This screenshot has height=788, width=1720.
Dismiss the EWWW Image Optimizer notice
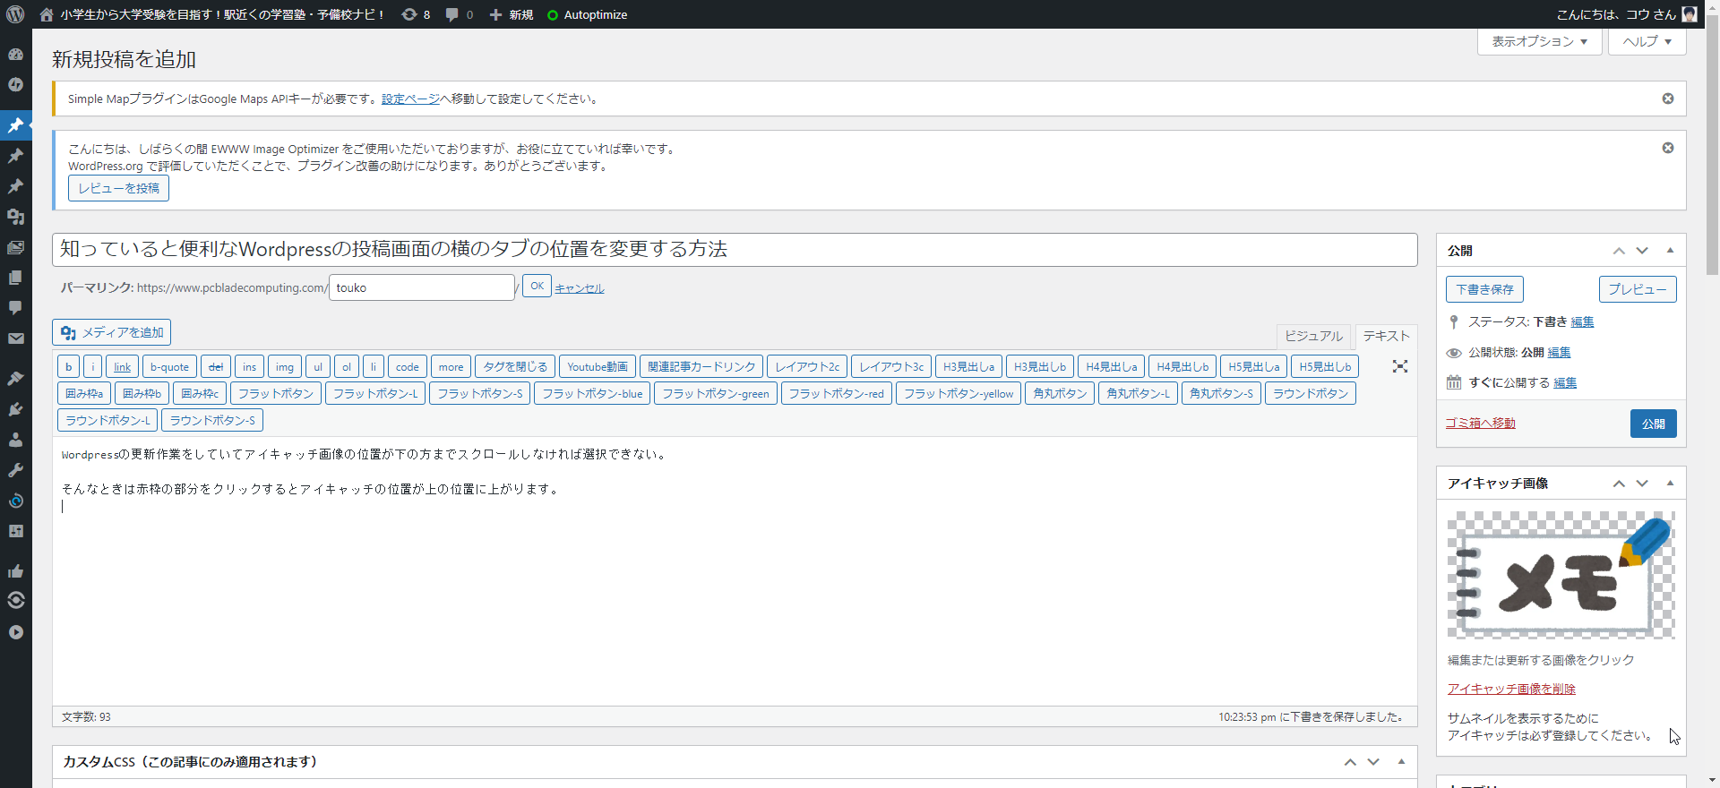pyautogui.click(x=1668, y=148)
